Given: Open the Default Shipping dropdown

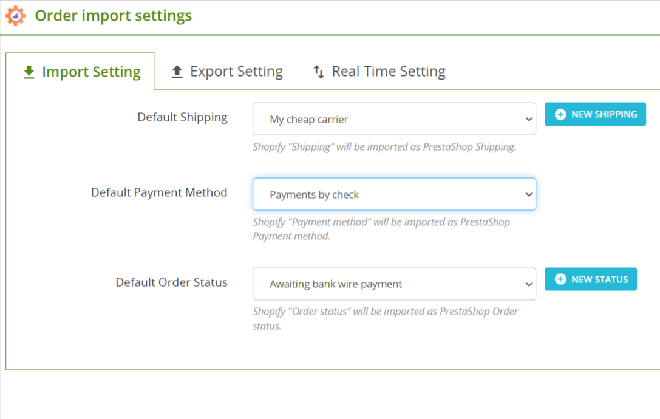Looking at the screenshot, I should [394, 119].
